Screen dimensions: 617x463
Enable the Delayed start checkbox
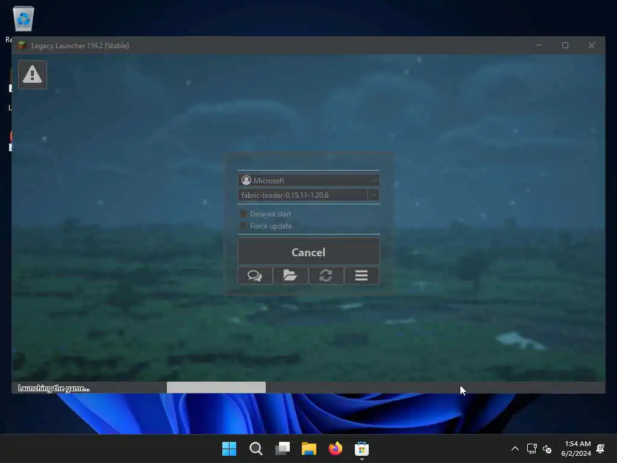pos(243,213)
